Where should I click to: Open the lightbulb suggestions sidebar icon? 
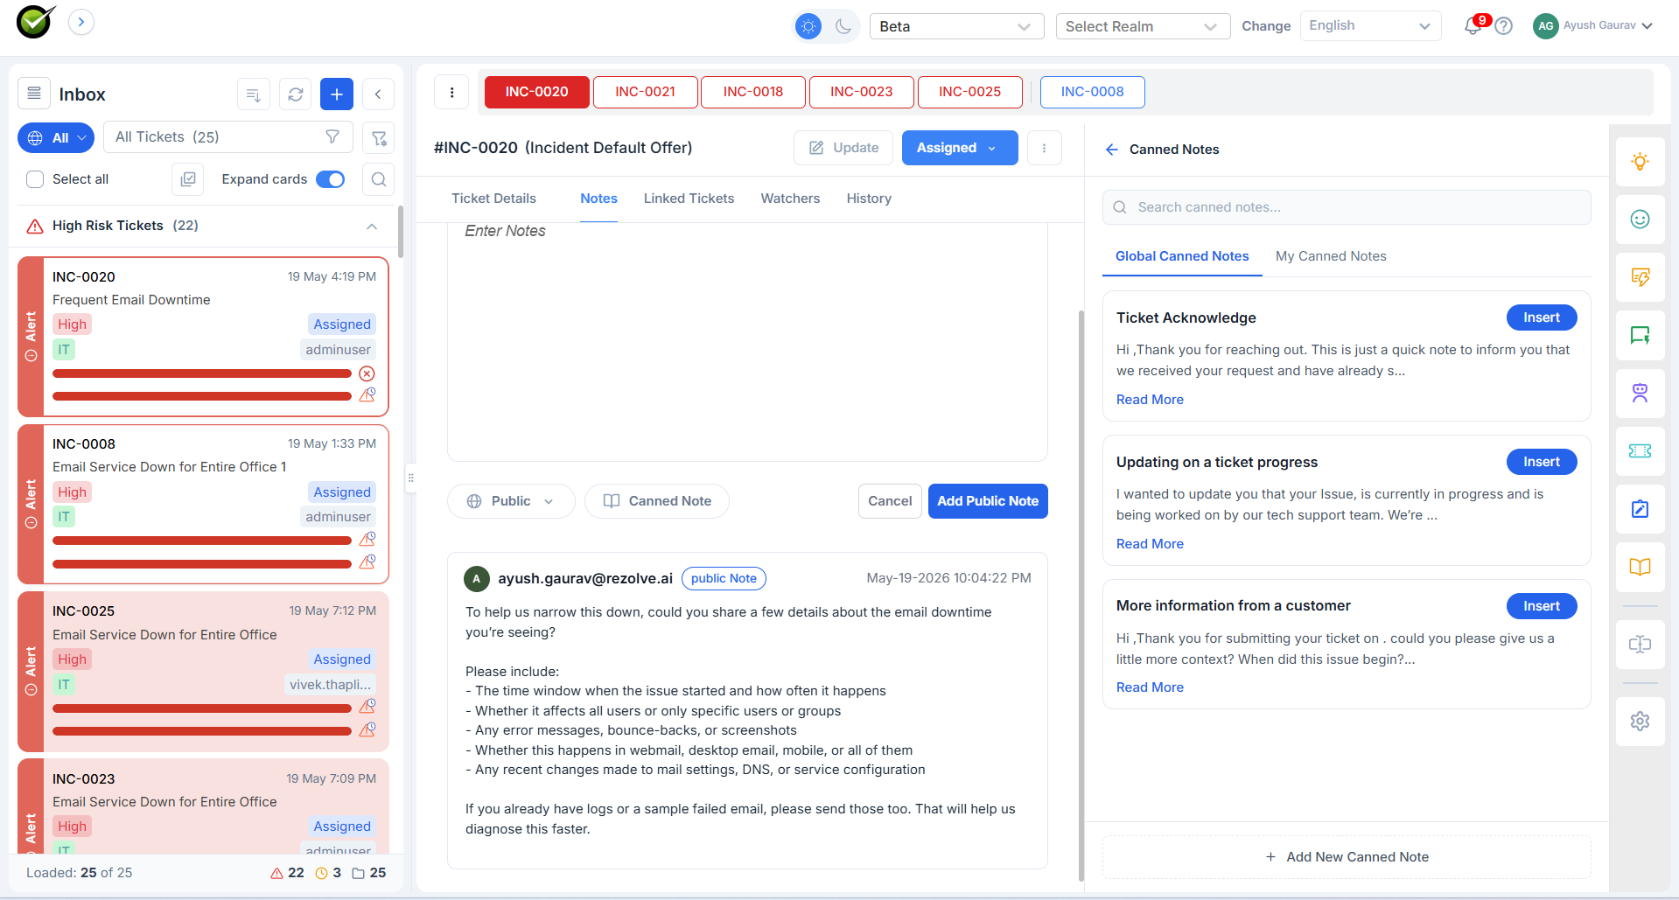point(1640,162)
